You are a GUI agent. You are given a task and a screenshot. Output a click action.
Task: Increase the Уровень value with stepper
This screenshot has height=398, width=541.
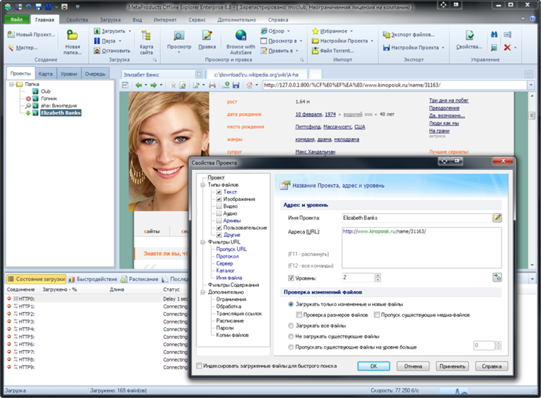pos(377,275)
